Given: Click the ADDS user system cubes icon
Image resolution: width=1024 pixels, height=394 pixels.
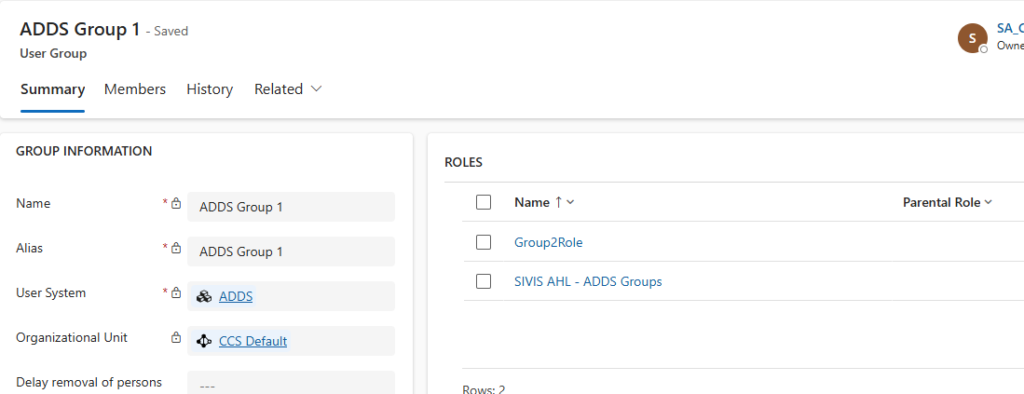Looking at the screenshot, I should tap(204, 296).
